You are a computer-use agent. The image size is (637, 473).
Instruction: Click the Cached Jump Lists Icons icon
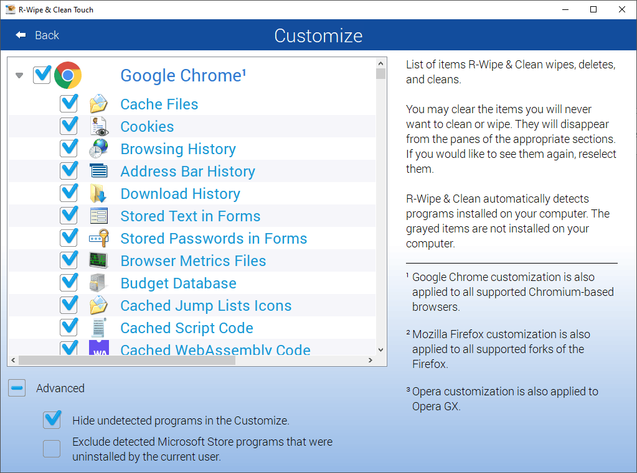tap(99, 305)
